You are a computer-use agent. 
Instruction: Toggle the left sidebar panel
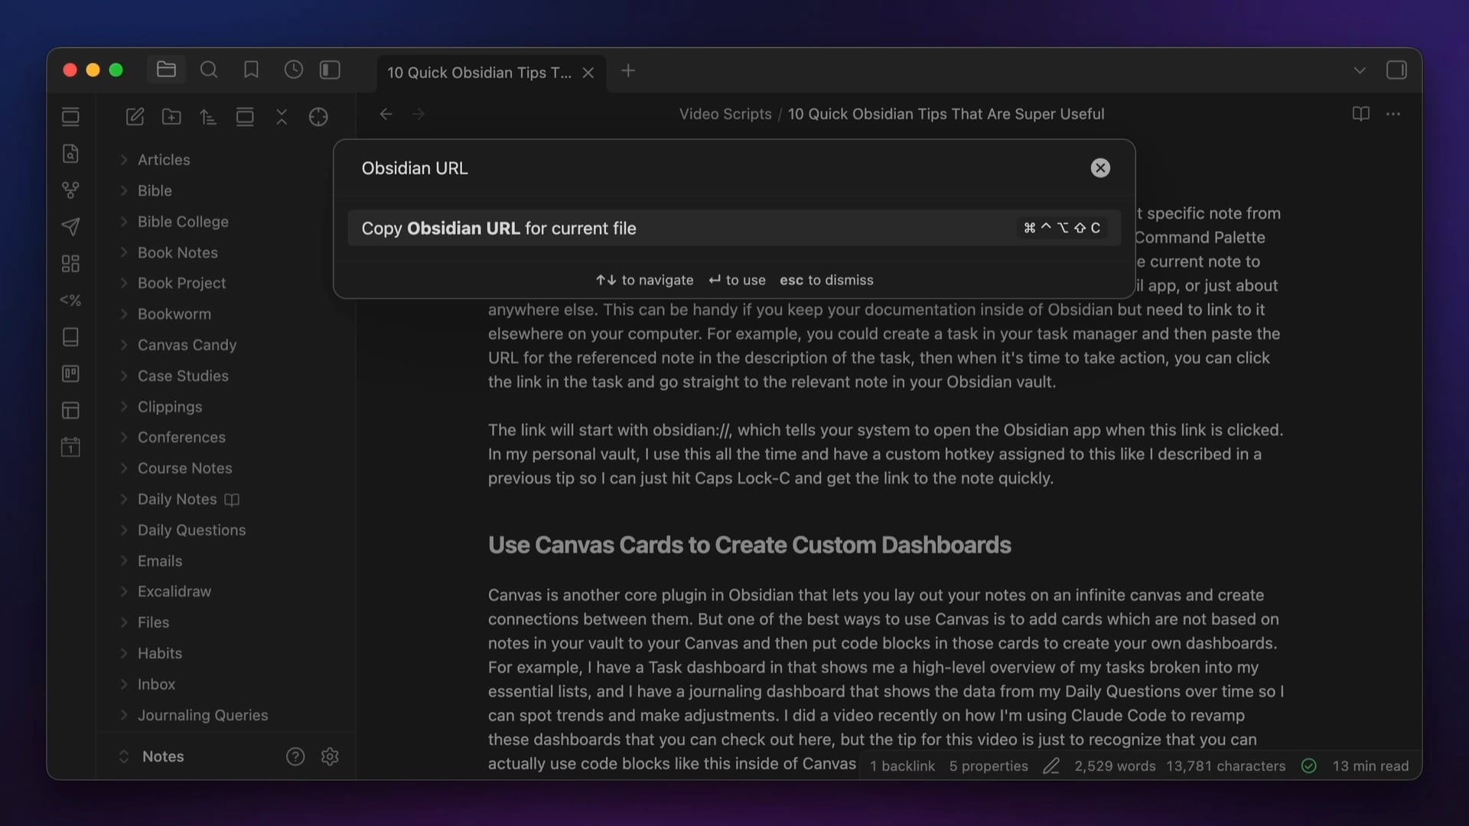pyautogui.click(x=330, y=70)
